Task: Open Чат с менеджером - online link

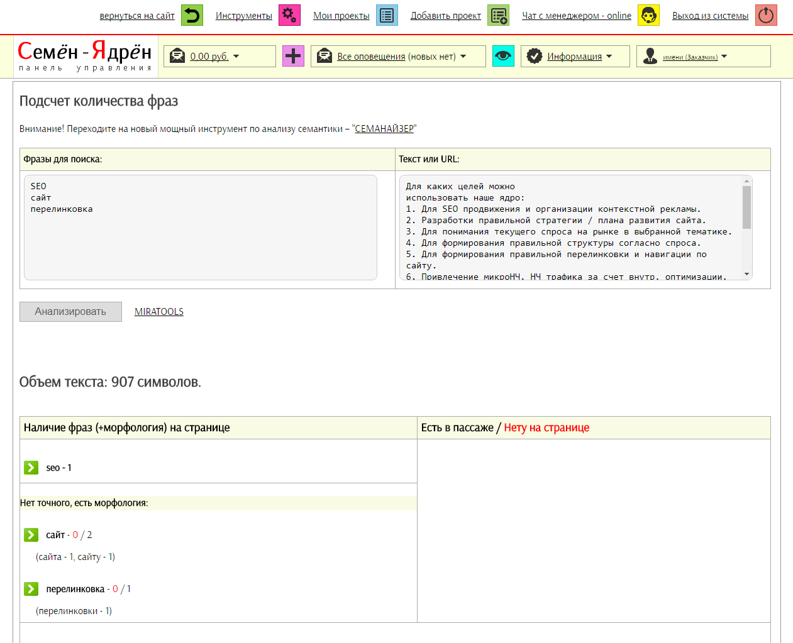Action: pos(577,16)
